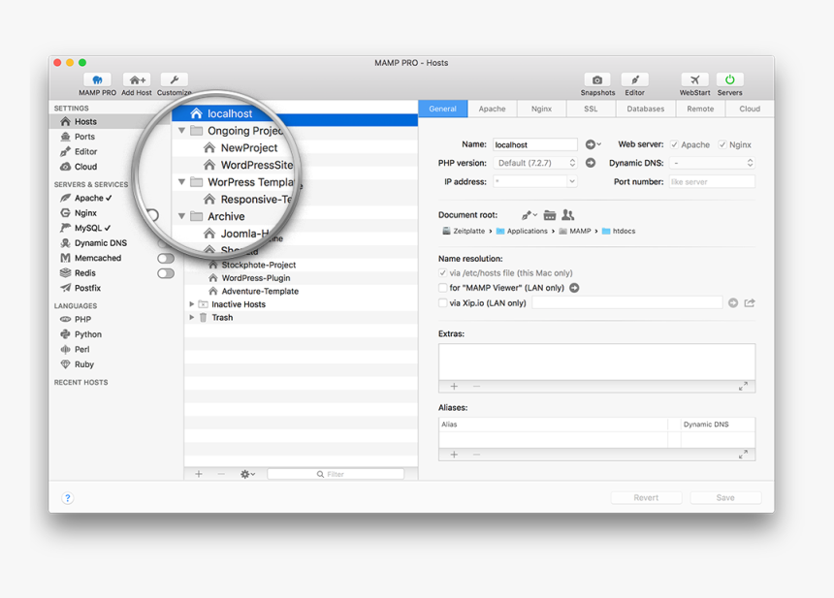Add a host with plus button below list

(199, 474)
